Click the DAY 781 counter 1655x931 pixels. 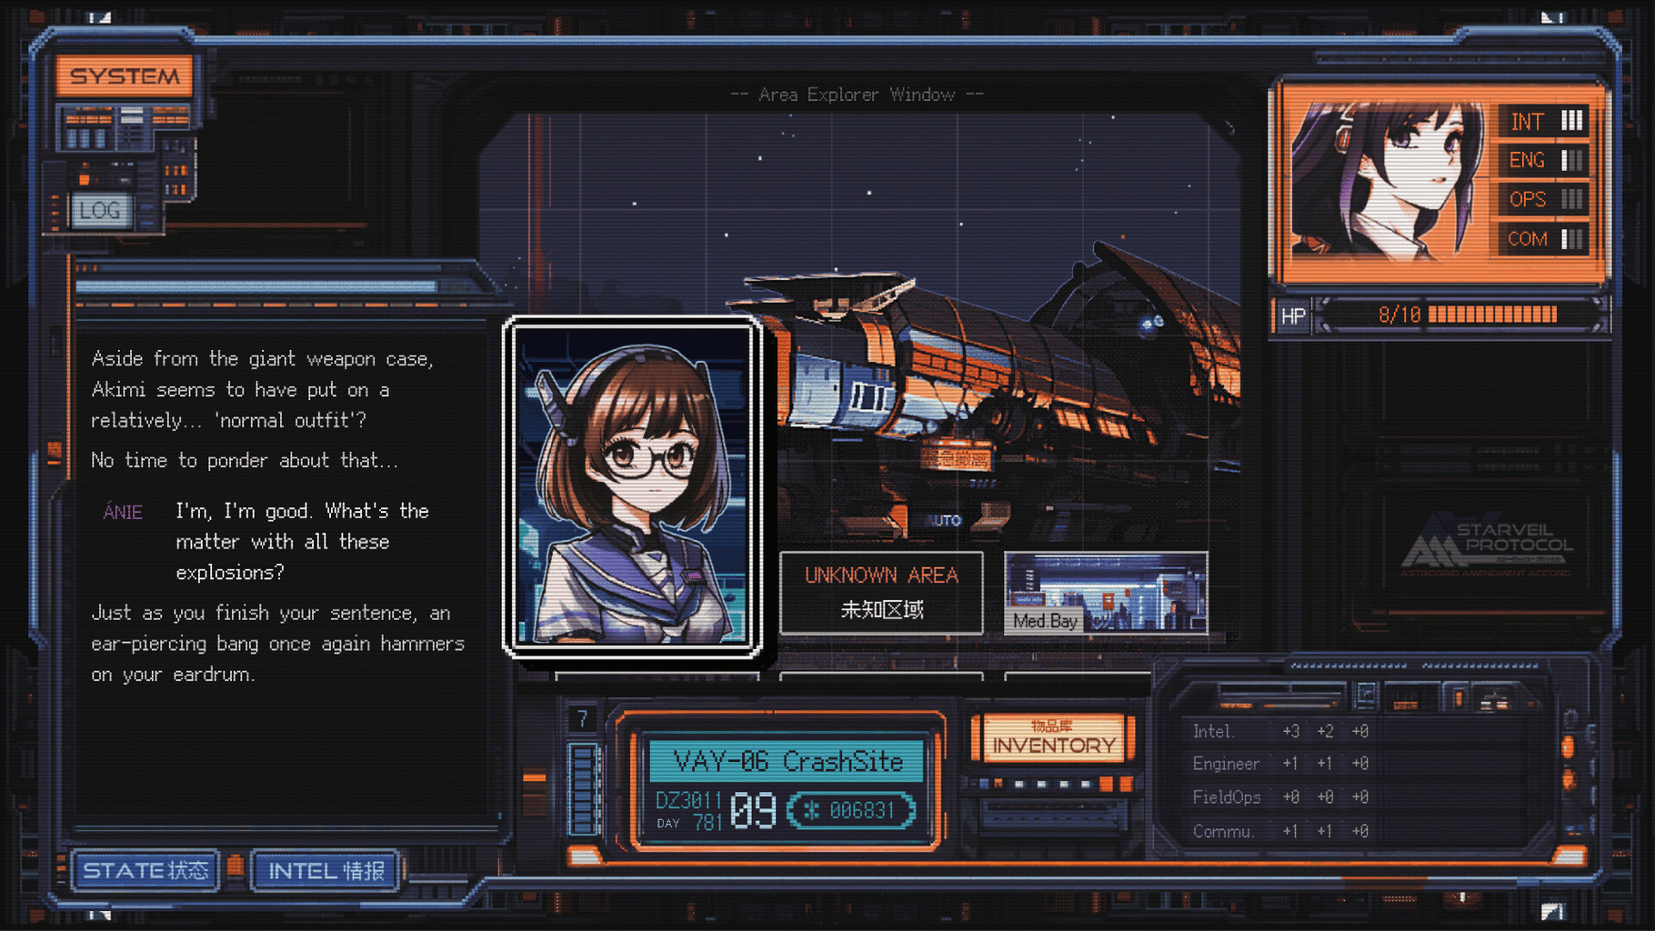[x=688, y=823]
